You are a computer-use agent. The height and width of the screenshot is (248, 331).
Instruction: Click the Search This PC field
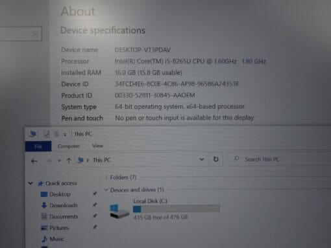(x=279, y=159)
